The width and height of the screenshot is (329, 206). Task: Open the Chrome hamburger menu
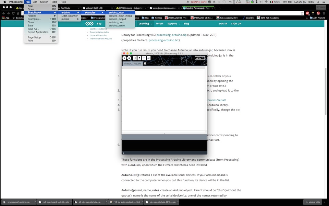pos(324,13)
